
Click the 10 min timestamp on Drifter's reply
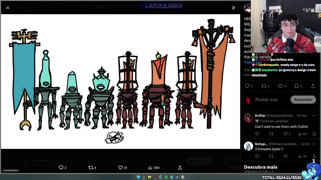click(x=302, y=115)
